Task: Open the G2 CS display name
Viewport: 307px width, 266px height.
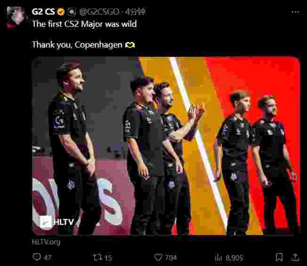Action: (x=43, y=12)
